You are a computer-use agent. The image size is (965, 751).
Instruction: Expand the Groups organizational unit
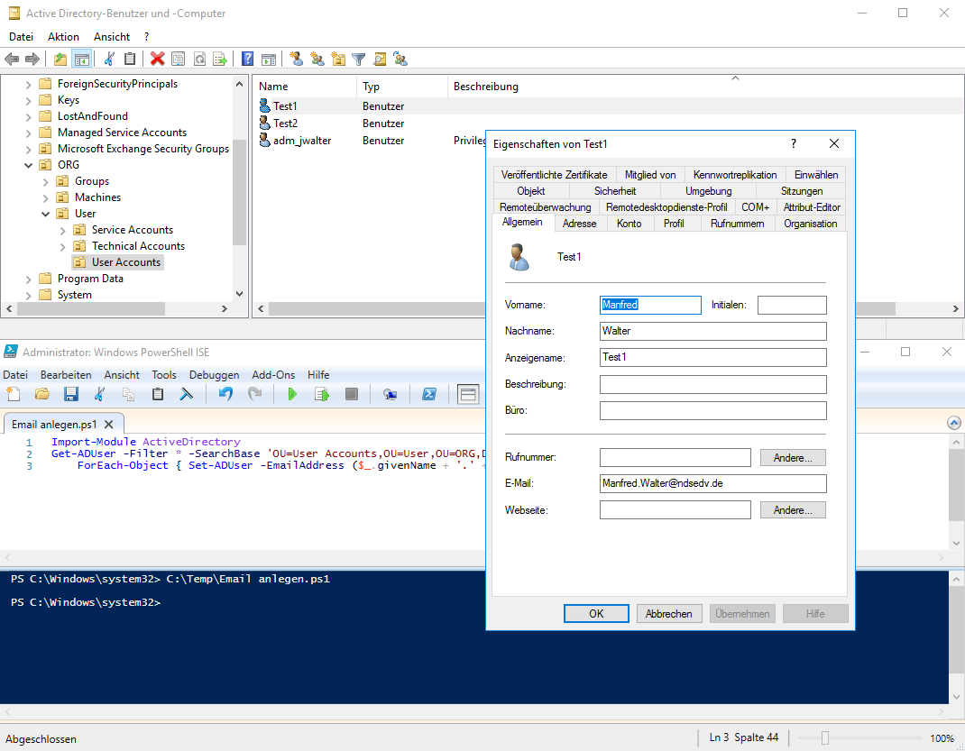(x=46, y=181)
